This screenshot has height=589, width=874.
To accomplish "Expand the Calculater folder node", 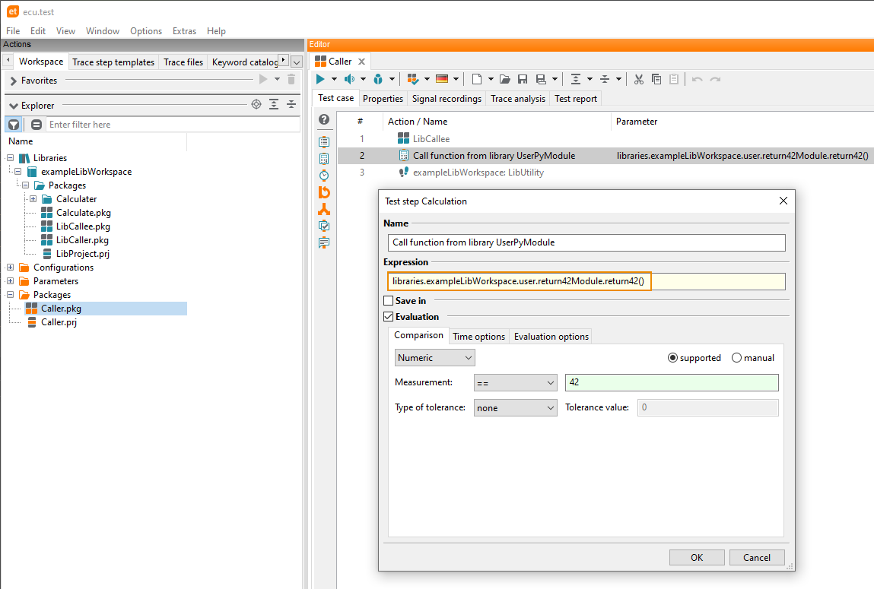I will coord(33,199).
